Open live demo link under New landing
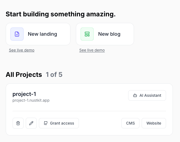The height and width of the screenshot is (142, 180). point(22,50)
